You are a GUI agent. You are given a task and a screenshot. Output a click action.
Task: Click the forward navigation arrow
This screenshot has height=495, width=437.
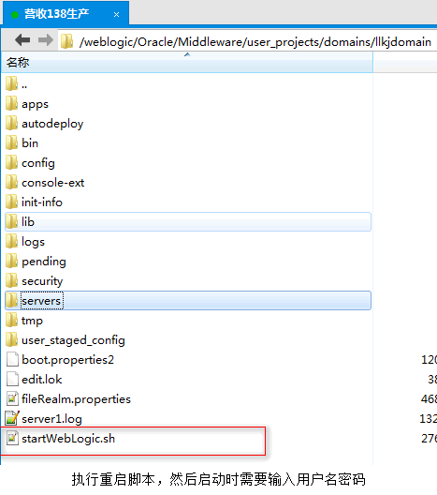(46, 40)
